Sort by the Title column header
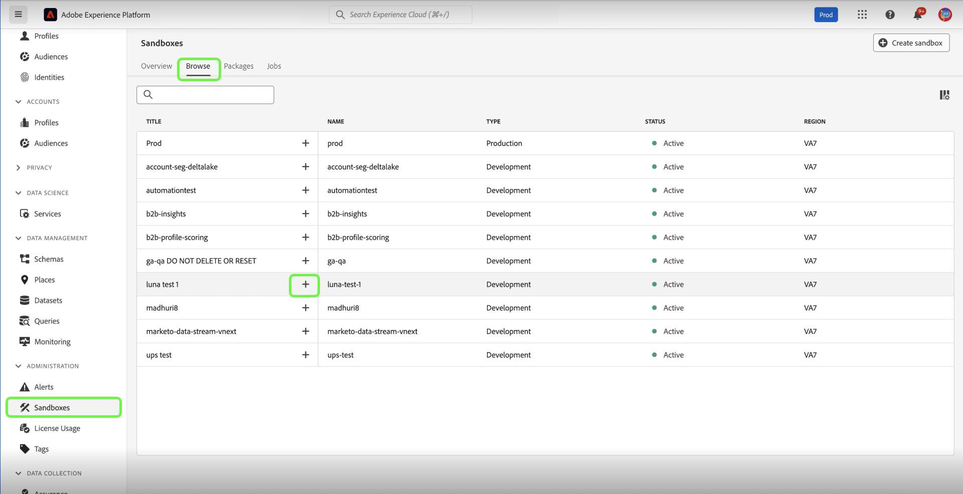 pyautogui.click(x=154, y=121)
